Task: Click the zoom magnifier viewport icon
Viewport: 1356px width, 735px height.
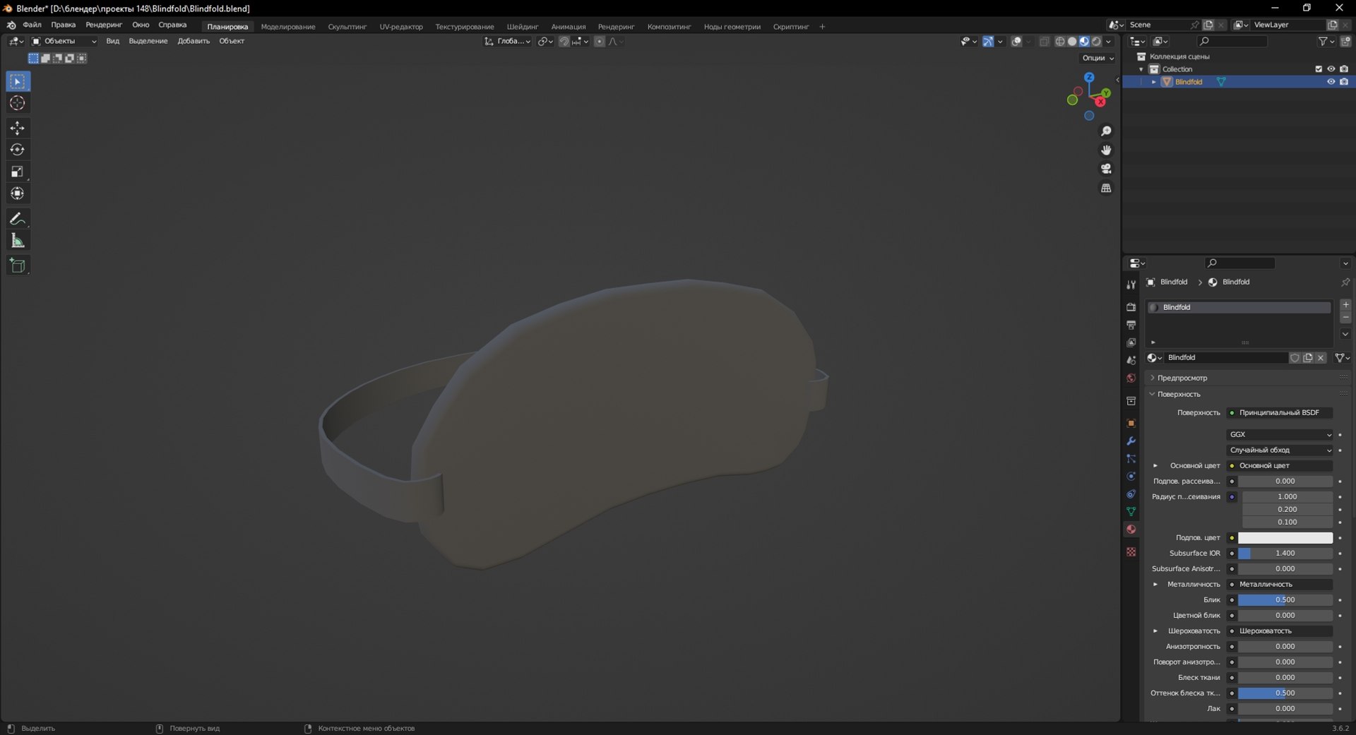Action: click(x=1106, y=131)
